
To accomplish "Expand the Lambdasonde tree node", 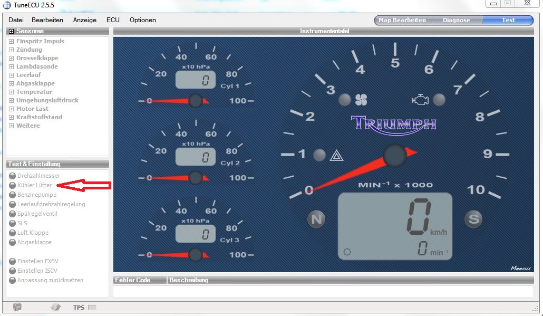I will point(11,66).
